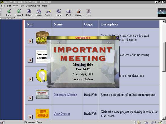The image size is (166, 124).
Task: Print the page using Print icon
Action: pos(68,13)
